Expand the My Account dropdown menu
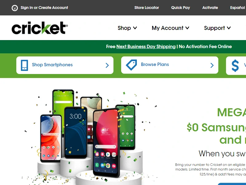 point(170,28)
